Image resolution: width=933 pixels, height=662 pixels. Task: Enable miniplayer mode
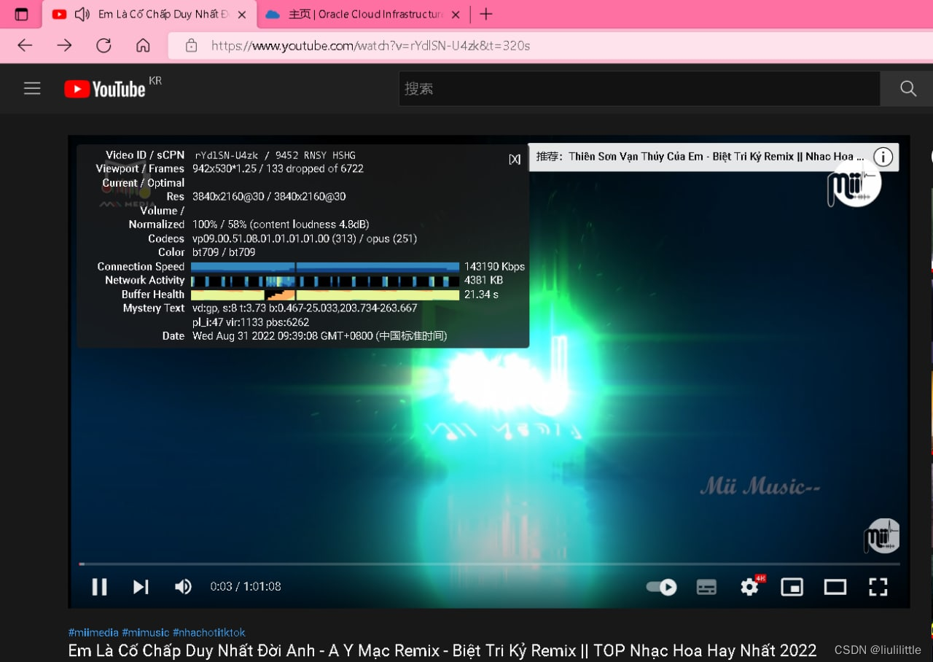click(792, 587)
